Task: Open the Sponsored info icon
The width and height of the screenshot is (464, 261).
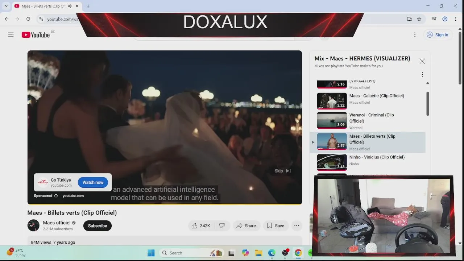Action: tap(56, 196)
